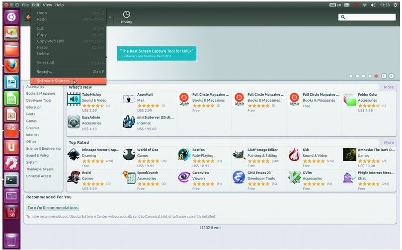Click More in What's New section

(x=389, y=87)
